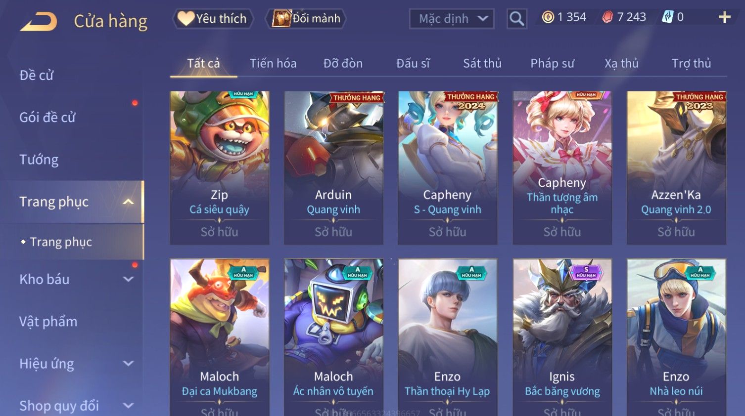Switch to the Pháp sư tab
The image size is (745, 416).
[552, 63]
